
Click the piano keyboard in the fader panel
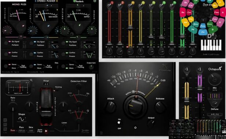point(211,45)
